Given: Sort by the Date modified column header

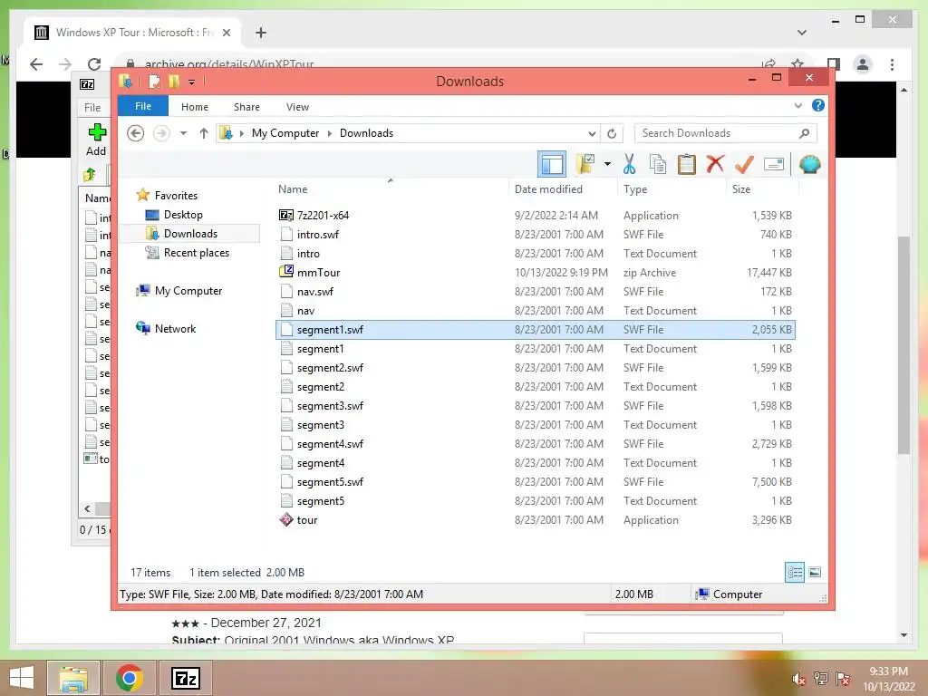Looking at the screenshot, I should pyautogui.click(x=548, y=189).
